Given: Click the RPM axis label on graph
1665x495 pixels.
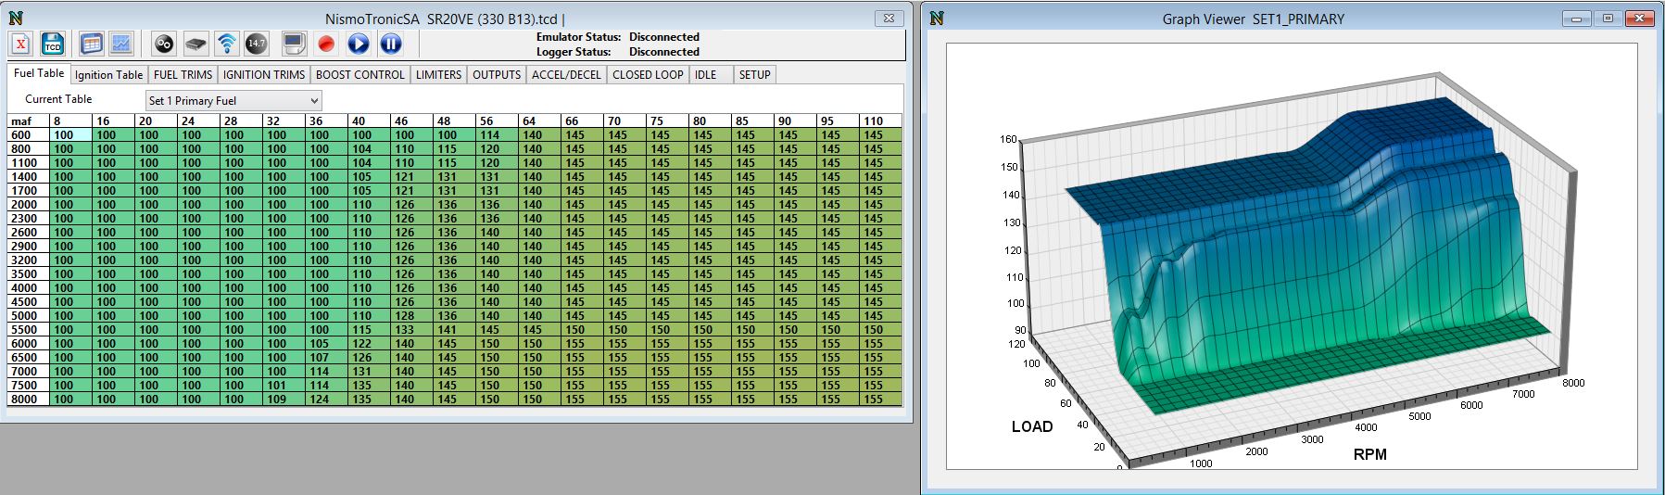Looking at the screenshot, I should click(1369, 454).
